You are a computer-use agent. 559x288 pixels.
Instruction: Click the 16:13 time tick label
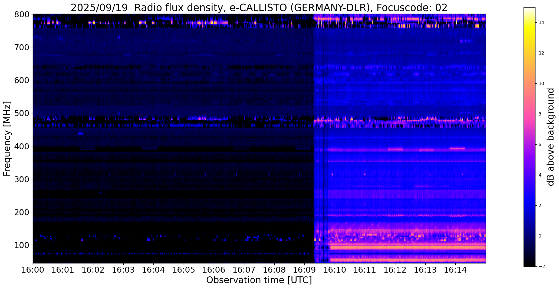pos(425,270)
